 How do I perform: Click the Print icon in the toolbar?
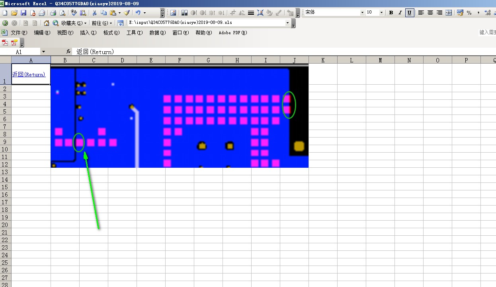coord(53,13)
